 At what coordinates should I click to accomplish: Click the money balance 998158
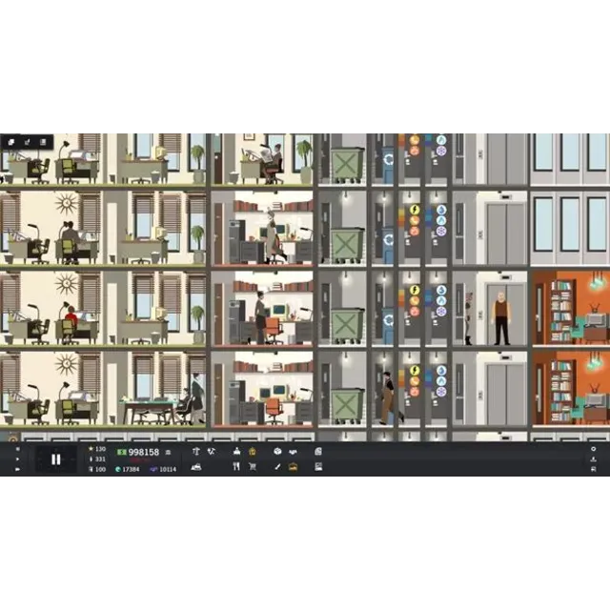point(144,452)
